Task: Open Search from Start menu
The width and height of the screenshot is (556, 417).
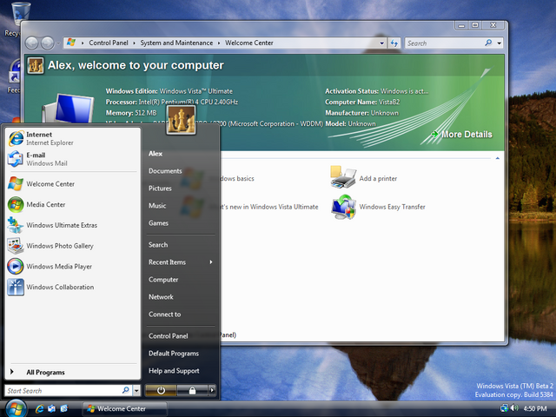Action: click(158, 245)
